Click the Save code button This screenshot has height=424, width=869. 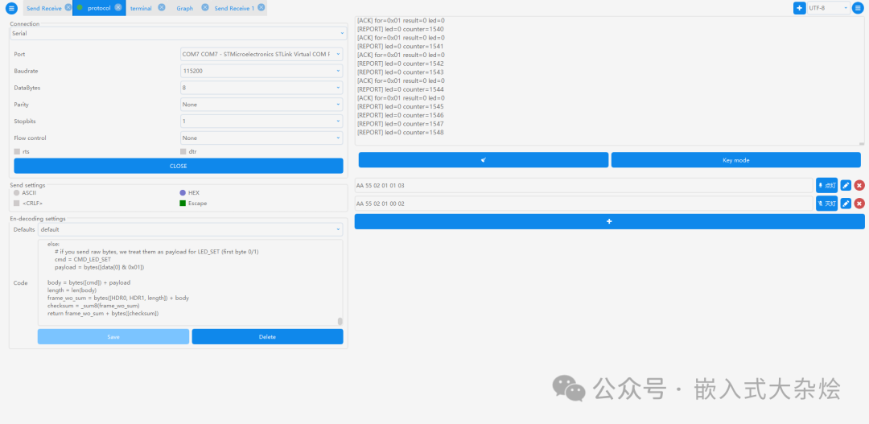tap(113, 336)
